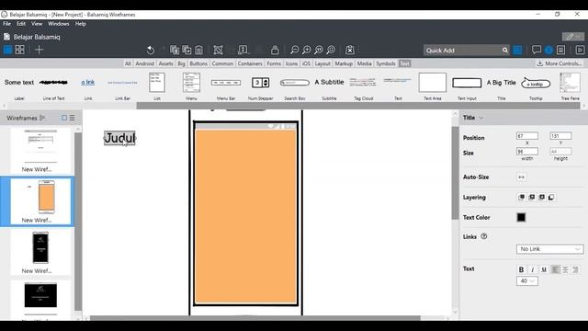Click the Delete trash icon
The image size is (588, 331).
pyautogui.click(x=198, y=50)
